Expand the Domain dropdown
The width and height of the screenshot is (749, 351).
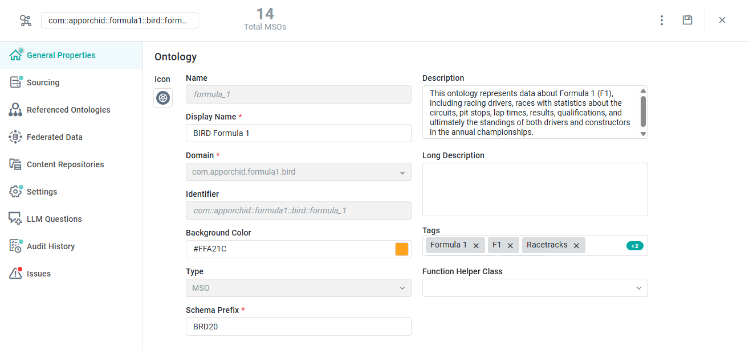(x=402, y=172)
